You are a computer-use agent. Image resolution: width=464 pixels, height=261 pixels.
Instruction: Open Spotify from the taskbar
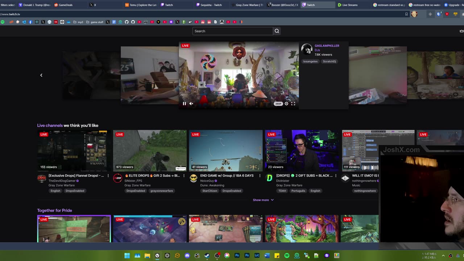pos(287,256)
